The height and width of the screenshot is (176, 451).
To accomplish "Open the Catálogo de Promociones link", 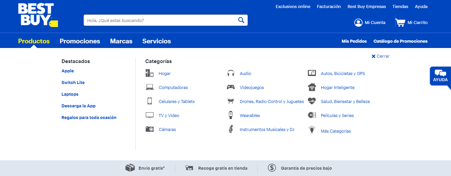I will [400, 41].
